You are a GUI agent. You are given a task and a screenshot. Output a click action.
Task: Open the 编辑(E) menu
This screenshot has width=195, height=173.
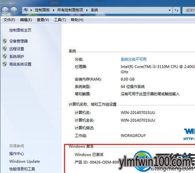26,20
